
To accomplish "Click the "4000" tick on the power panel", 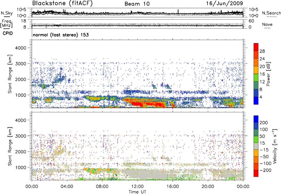I will point(20,48).
